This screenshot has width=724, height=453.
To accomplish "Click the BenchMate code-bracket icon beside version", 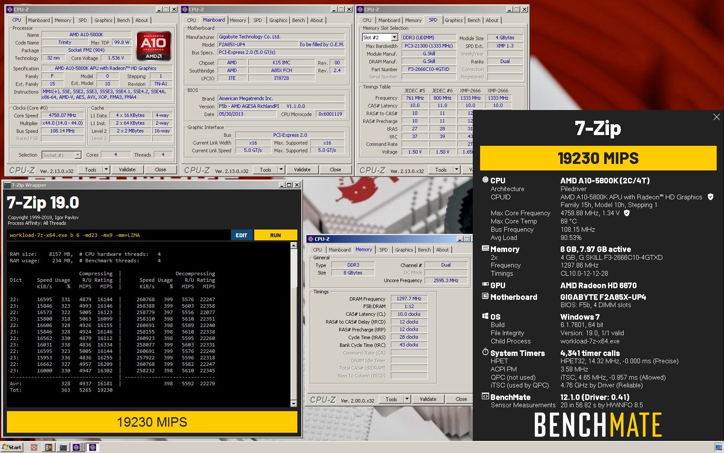I will pos(485,396).
